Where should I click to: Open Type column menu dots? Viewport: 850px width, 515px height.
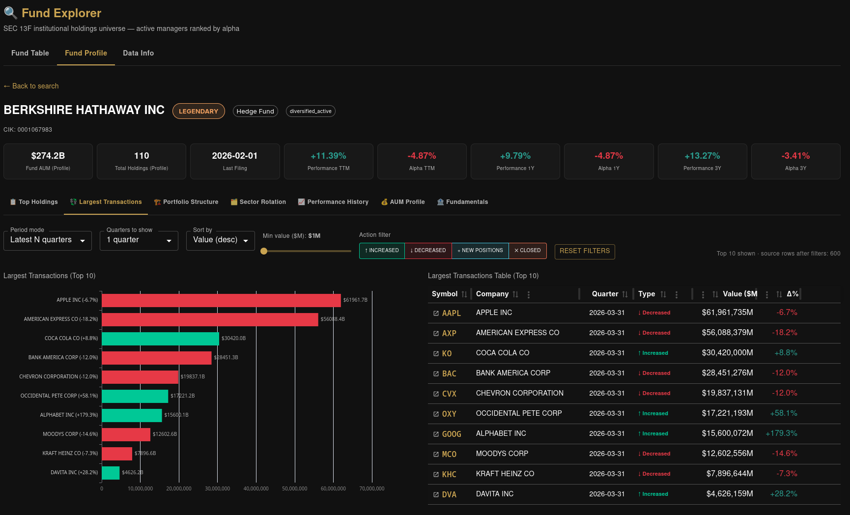point(677,295)
